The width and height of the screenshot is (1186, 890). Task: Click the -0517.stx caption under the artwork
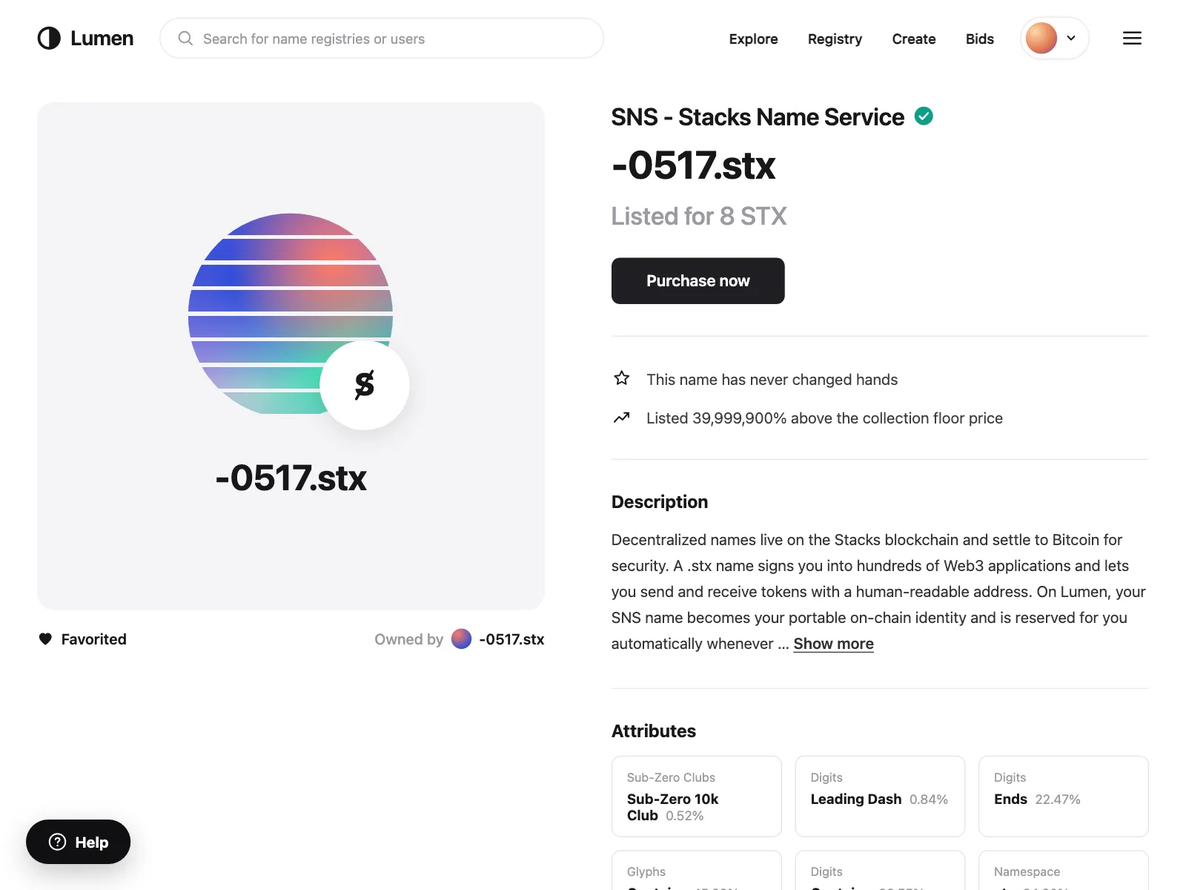pyautogui.click(x=291, y=478)
